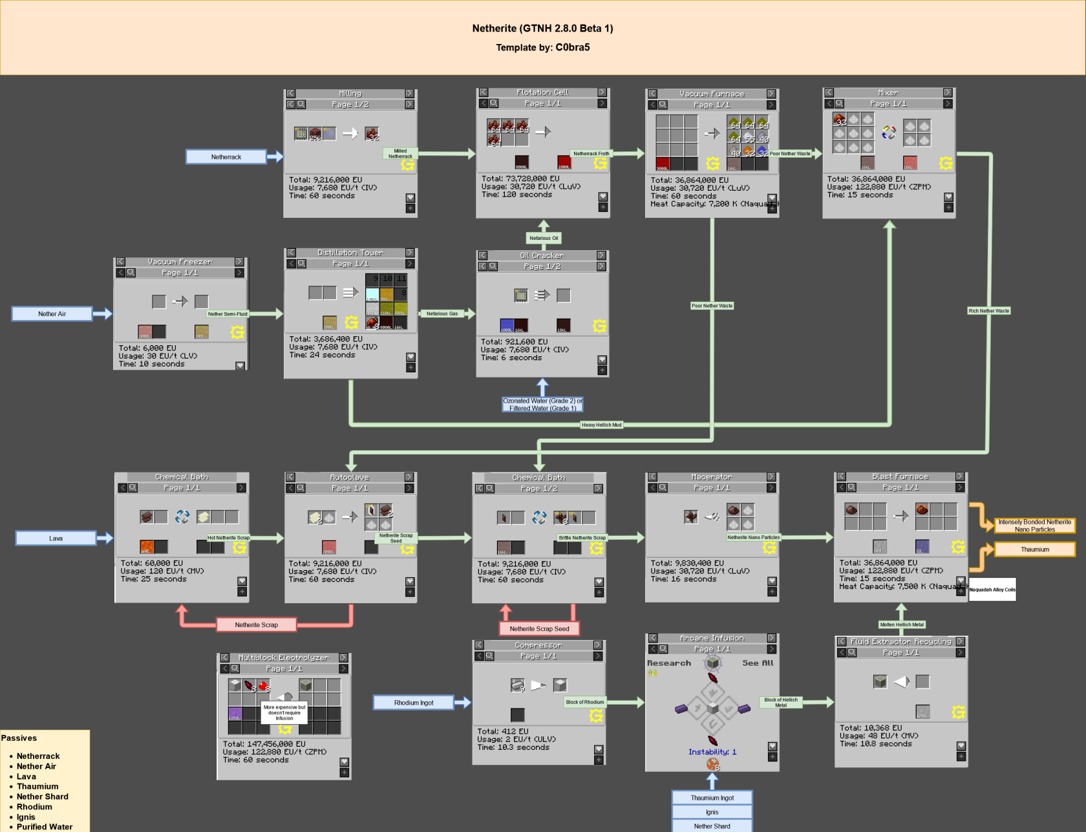Select the Netherrack input item in Milling
1086x832 pixels.
tap(315, 134)
